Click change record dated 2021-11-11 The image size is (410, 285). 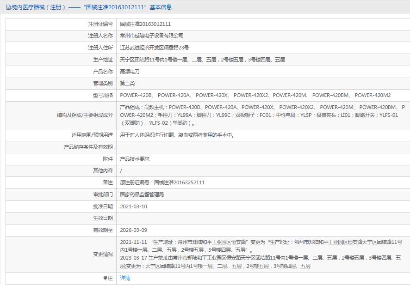(x=261, y=246)
